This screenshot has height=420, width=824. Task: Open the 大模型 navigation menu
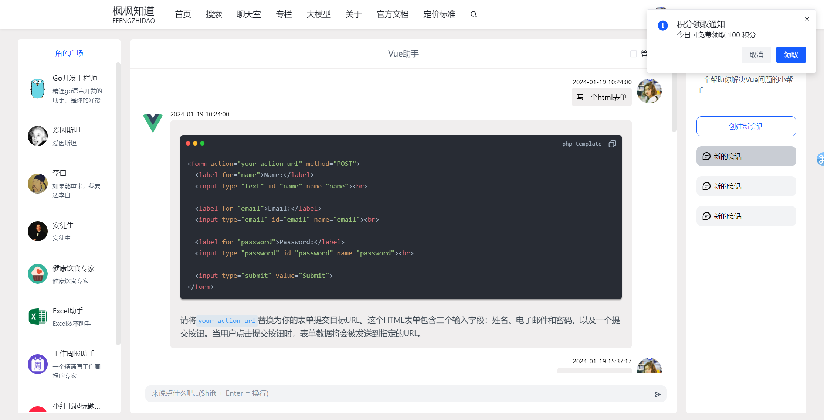[318, 14]
